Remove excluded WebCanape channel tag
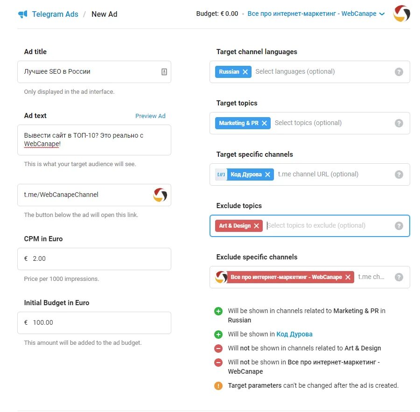This screenshot has height=412, width=420. [348, 277]
